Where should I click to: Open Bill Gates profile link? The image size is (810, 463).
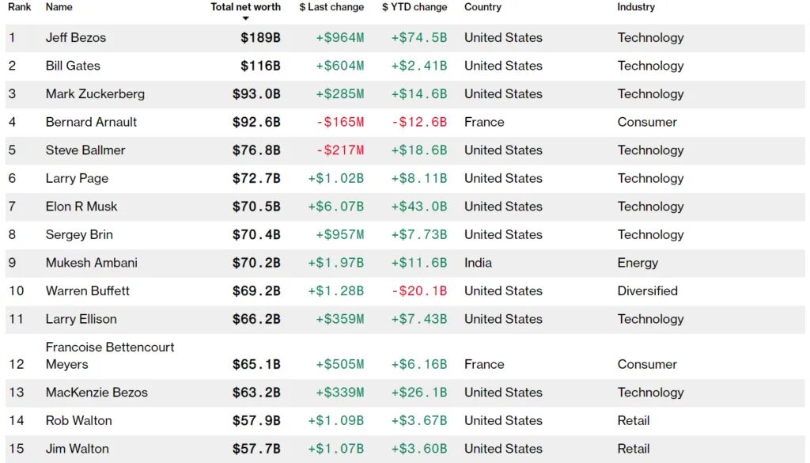tap(73, 66)
